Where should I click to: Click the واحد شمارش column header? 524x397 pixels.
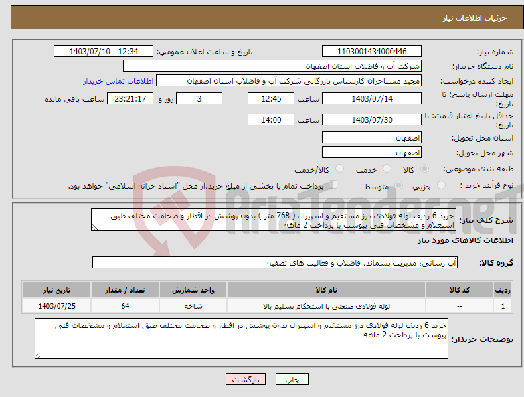pos(193,290)
